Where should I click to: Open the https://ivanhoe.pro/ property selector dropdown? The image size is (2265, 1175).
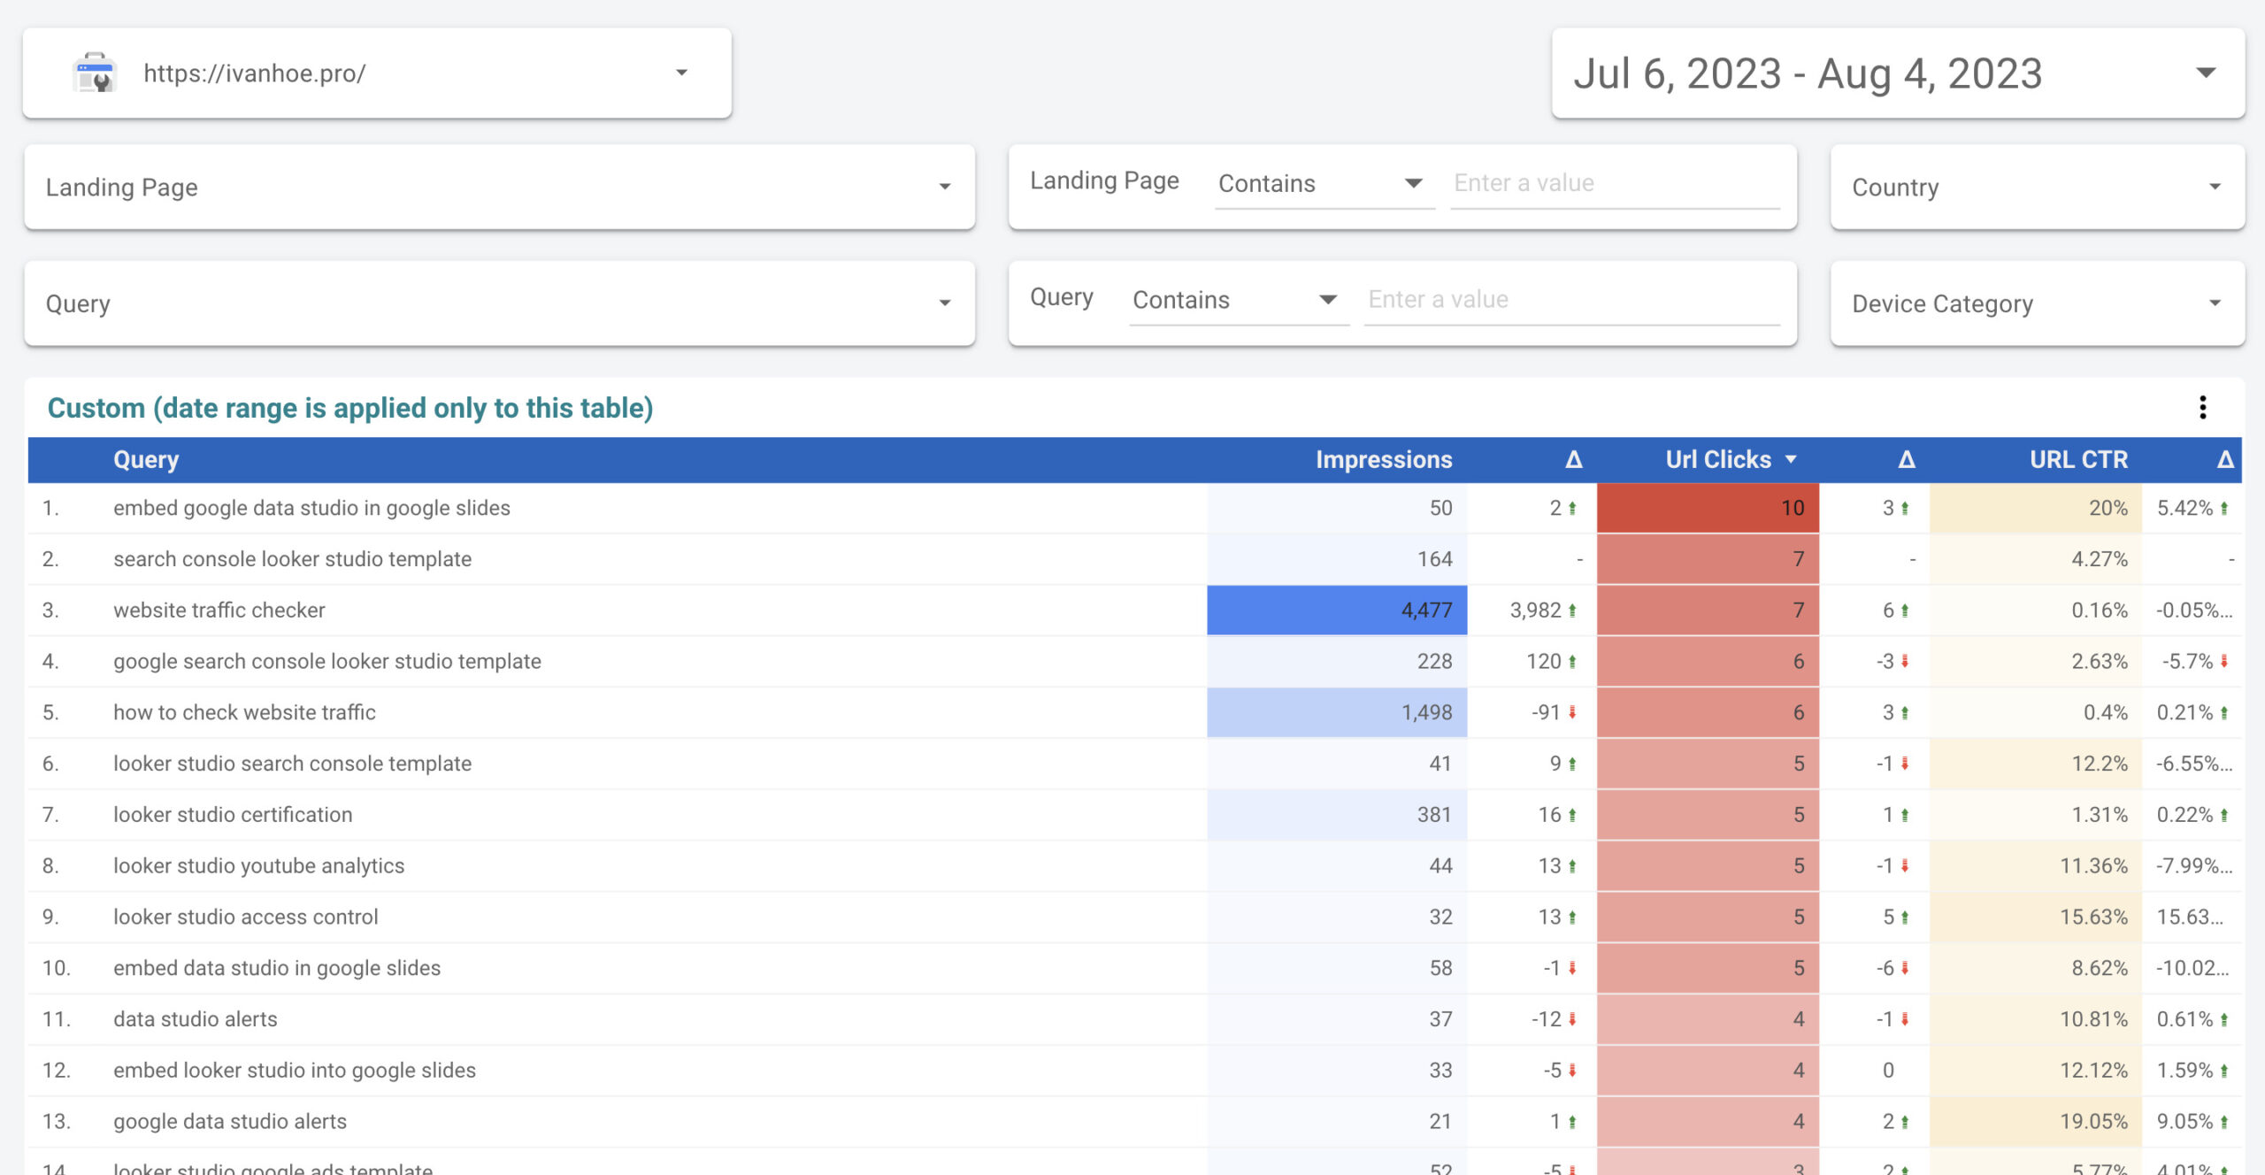[681, 73]
